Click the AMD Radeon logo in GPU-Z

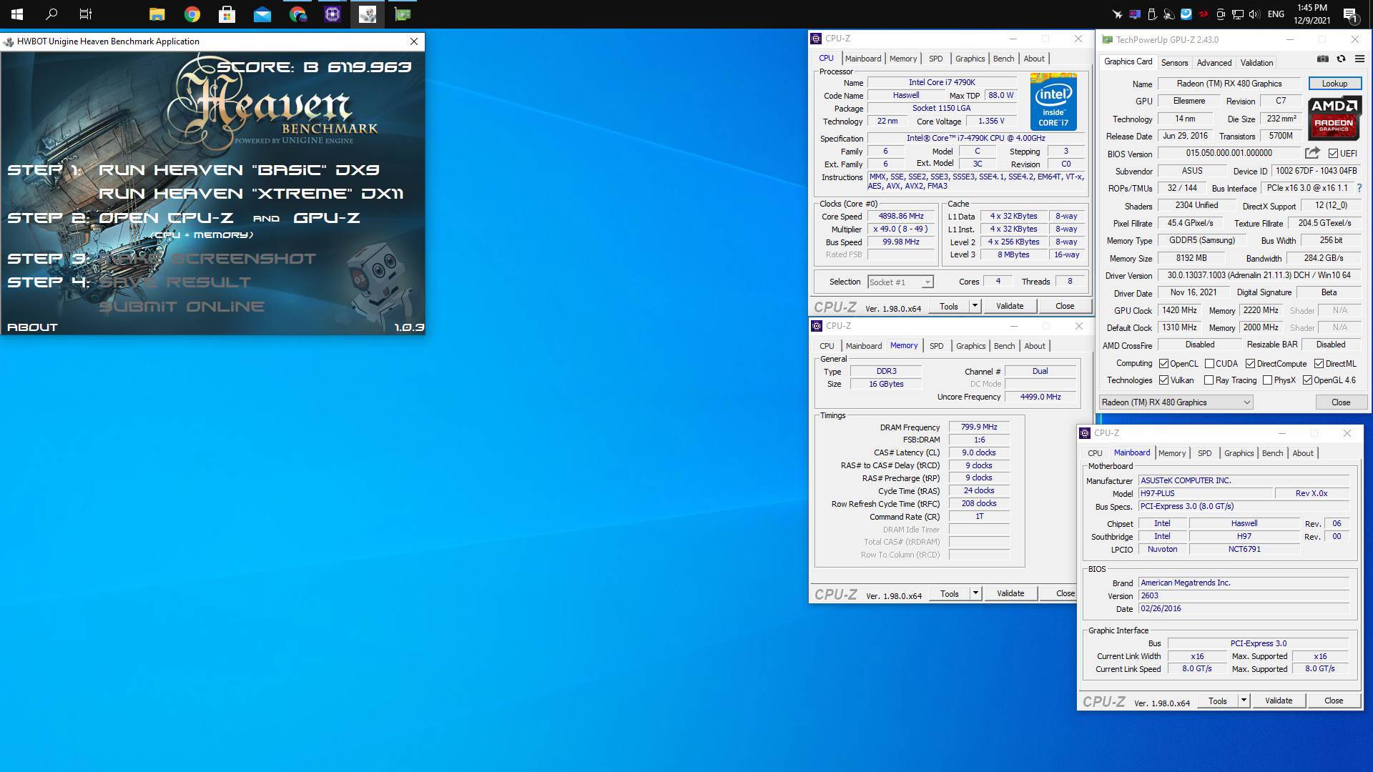(x=1334, y=117)
